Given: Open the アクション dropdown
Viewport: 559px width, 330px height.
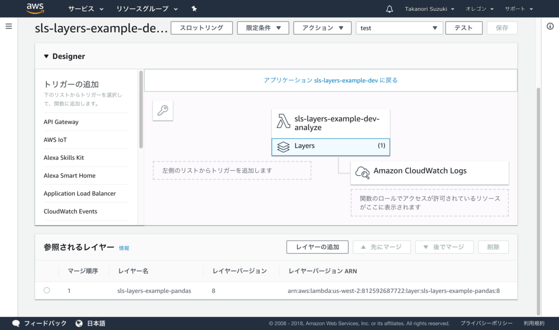Looking at the screenshot, I should click(x=322, y=28).
